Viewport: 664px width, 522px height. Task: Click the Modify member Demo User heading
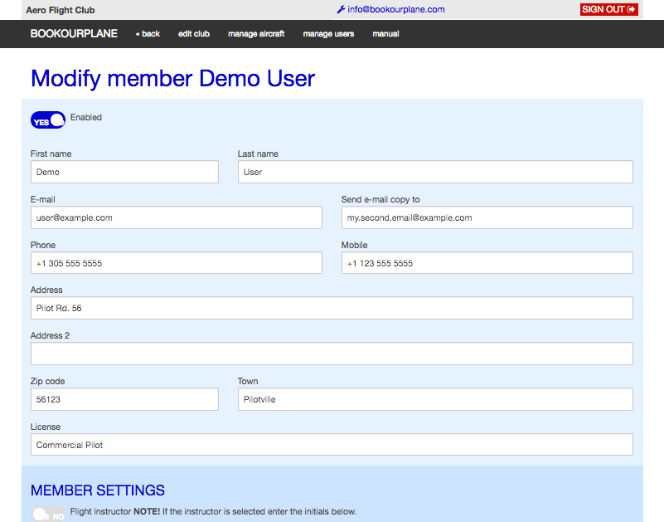(172, 79)
